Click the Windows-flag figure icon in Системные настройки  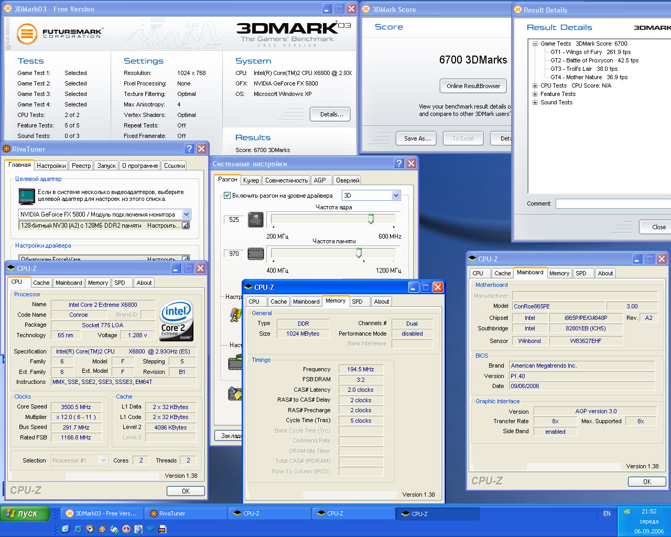click(235, 315)
